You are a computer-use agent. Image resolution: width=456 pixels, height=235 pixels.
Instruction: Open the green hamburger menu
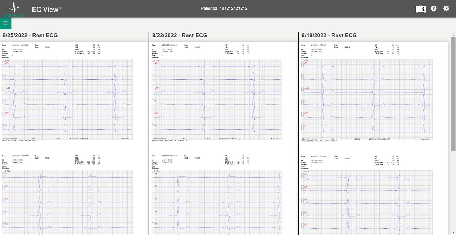point(6,23)
